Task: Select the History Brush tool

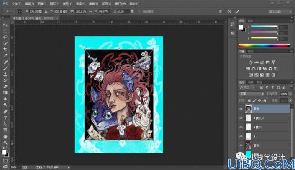Action: [5, 80]
